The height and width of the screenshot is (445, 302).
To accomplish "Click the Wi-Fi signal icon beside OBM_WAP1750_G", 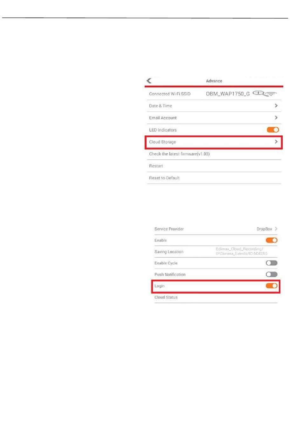I will [265, 93].
